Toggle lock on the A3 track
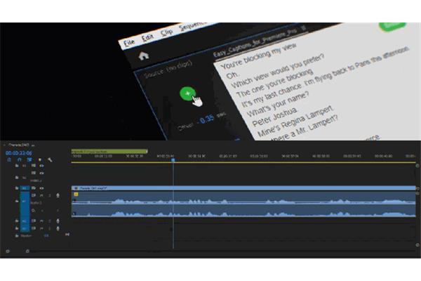Image resolution: width=421 pixels, height=281 pixels. tap(17, 228)
